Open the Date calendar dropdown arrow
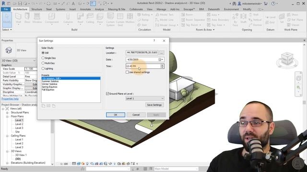Viewport: 307px width, 172px height. (161, 59)
